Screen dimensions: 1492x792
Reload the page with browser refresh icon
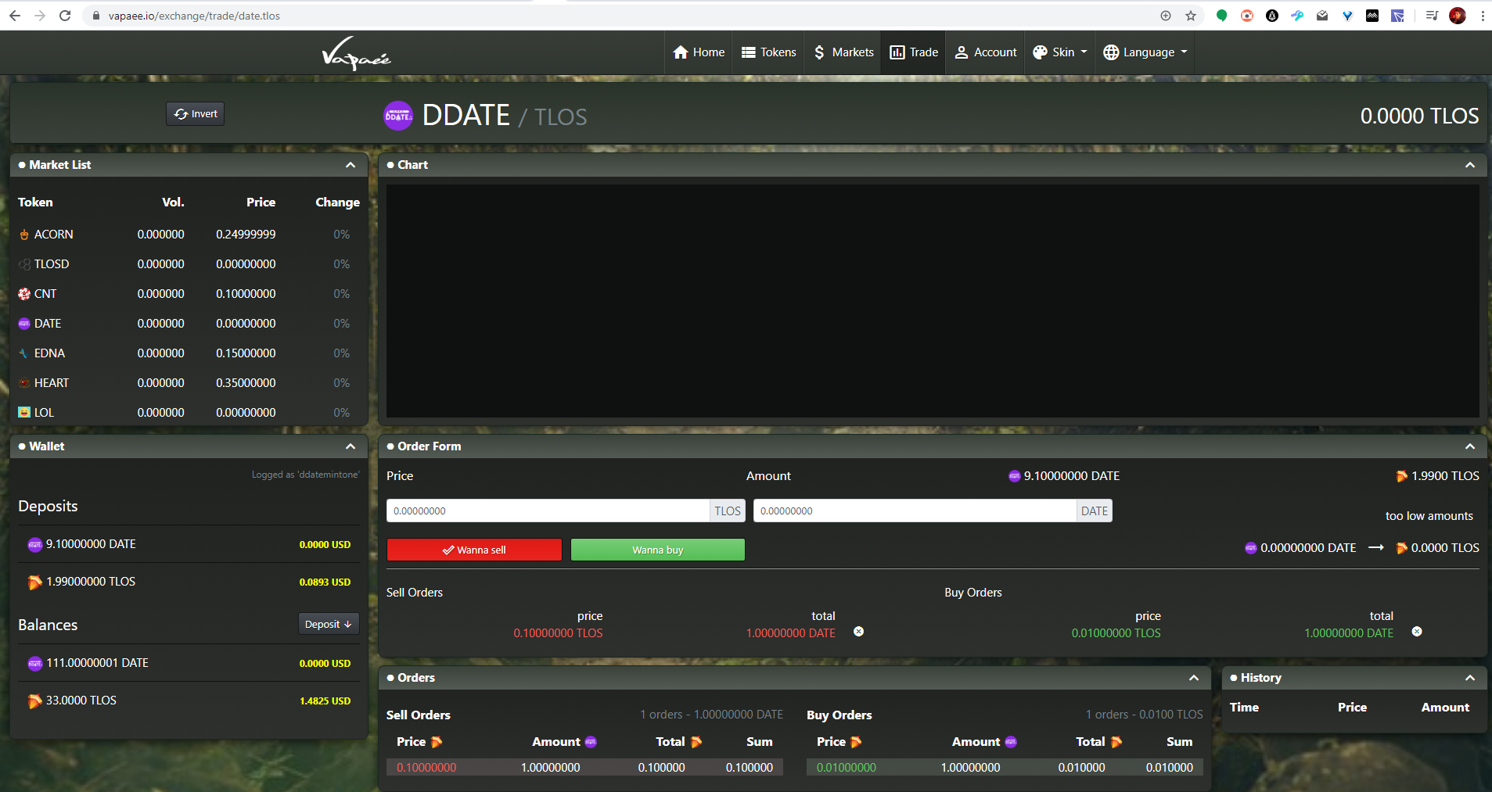pos(65,16)
